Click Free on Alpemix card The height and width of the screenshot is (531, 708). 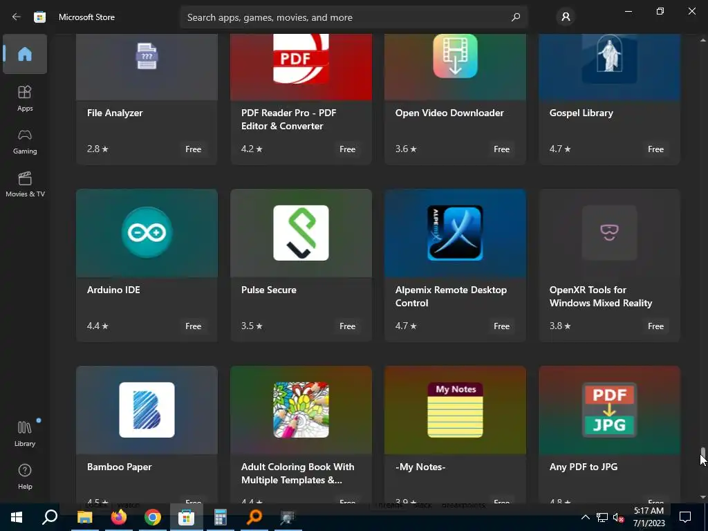(502, 326)
